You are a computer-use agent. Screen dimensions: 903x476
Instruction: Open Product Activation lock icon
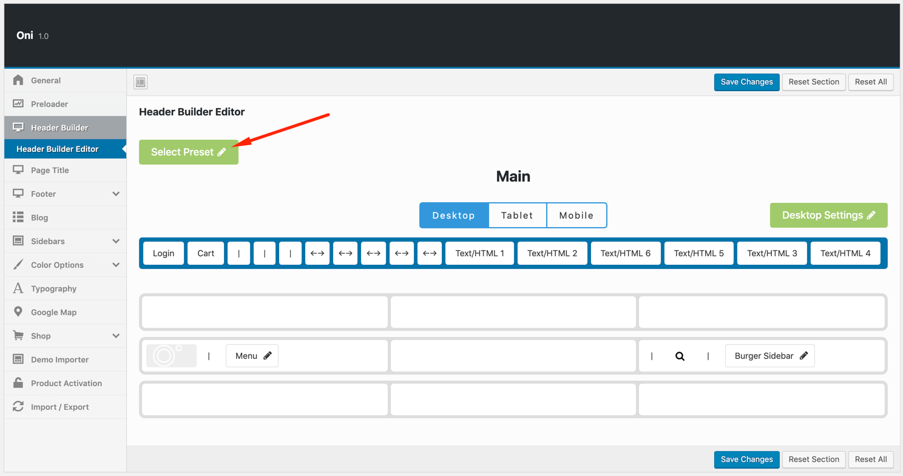18,383
